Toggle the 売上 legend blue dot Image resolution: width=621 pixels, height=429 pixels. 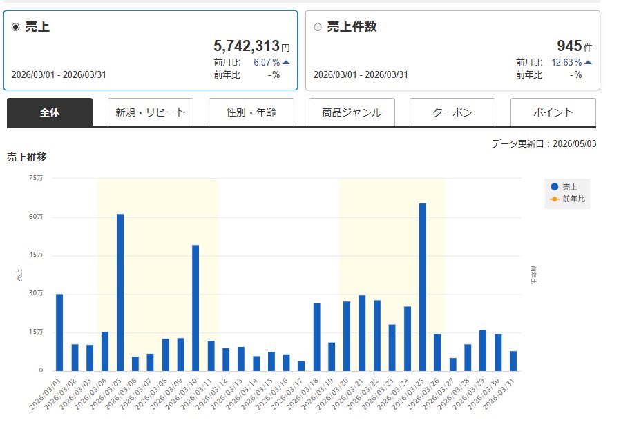(555, 187)
